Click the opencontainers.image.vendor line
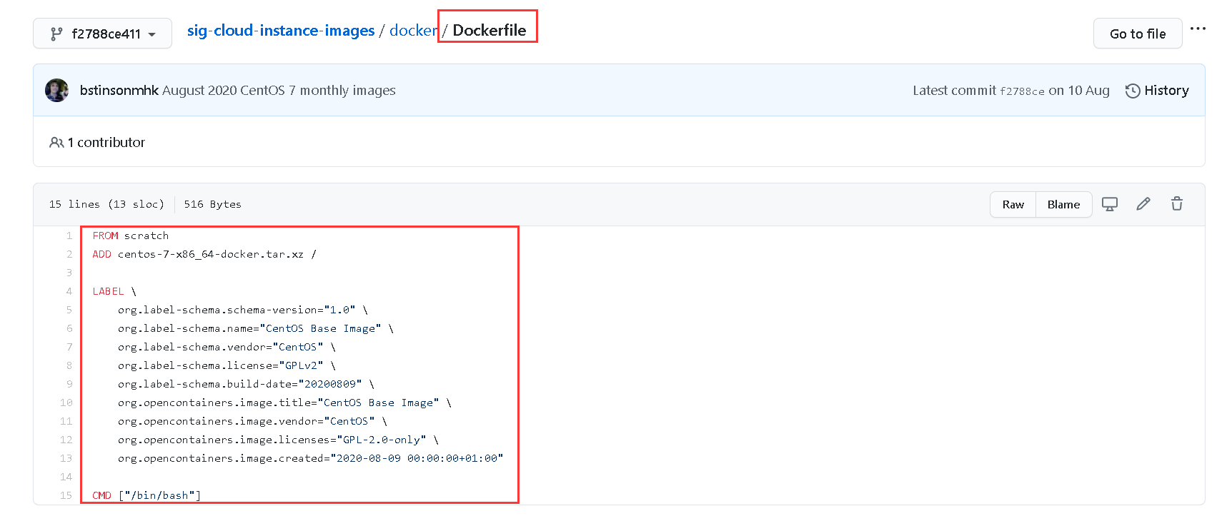This screenshot has height=516, width=1222. click(252, 421)
